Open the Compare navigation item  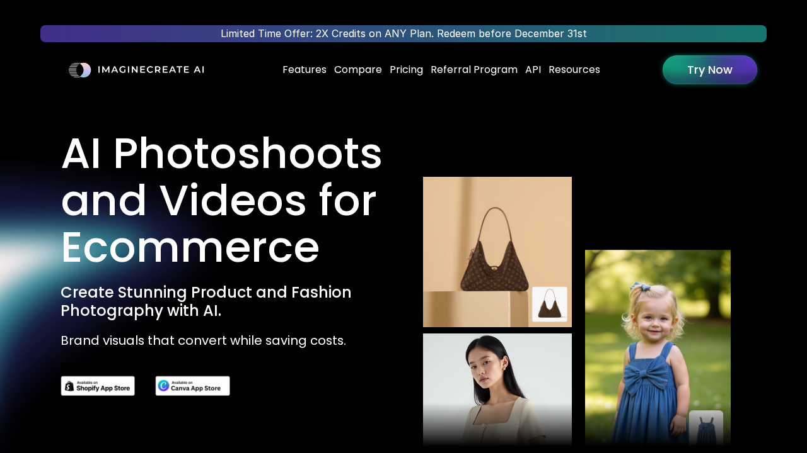[357, 70]
